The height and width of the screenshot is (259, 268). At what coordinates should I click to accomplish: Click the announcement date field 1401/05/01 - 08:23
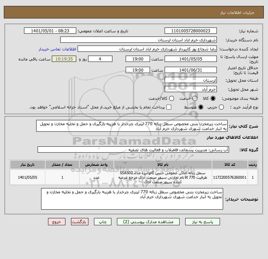point(50,31)
